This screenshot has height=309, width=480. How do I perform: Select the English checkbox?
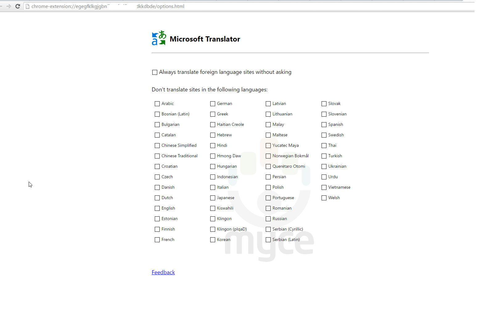[x=157, y=208]
